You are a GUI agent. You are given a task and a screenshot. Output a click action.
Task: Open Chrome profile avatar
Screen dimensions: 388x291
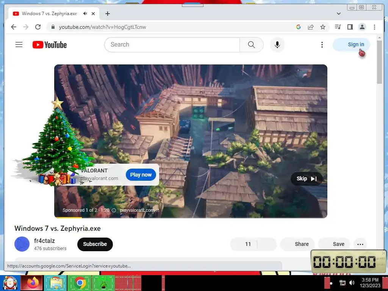pyautogui.click(x=362, y=27)
